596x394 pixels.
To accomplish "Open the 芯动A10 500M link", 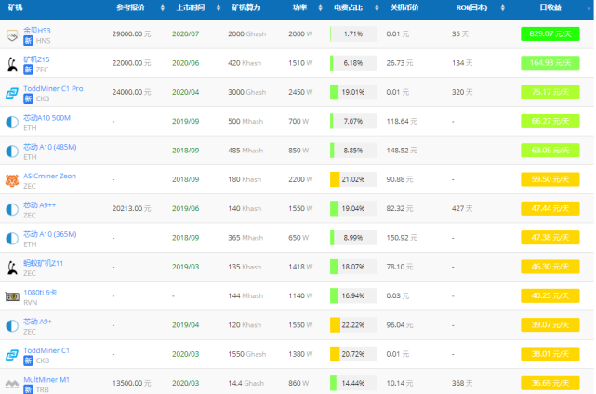I will pyautogui.click(x=46, y=118).
